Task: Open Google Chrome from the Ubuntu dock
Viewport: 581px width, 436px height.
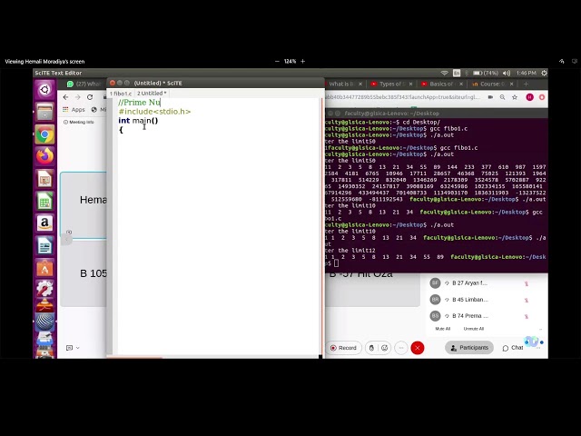Action: (44, 134)
